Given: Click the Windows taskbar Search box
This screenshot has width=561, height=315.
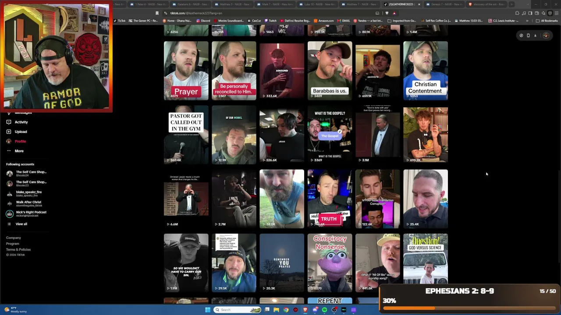Looking at the screenshot, I should [237, 310].
